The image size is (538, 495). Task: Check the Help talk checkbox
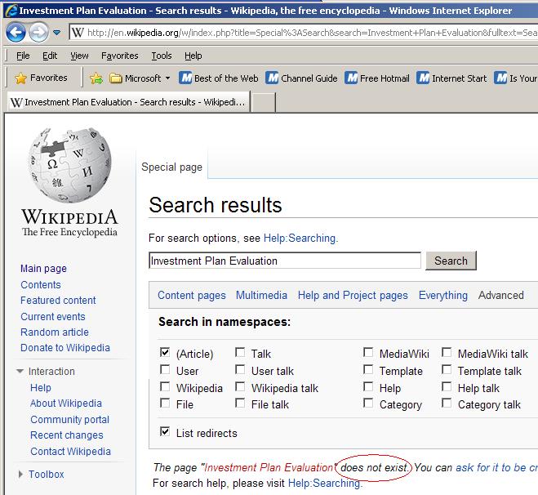[x=447, y=386]
